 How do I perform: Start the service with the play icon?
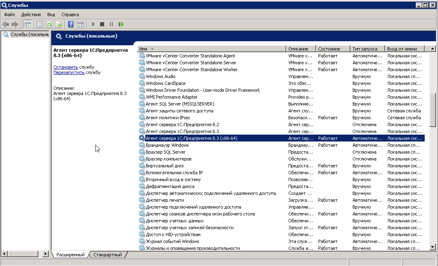point(93,25)
